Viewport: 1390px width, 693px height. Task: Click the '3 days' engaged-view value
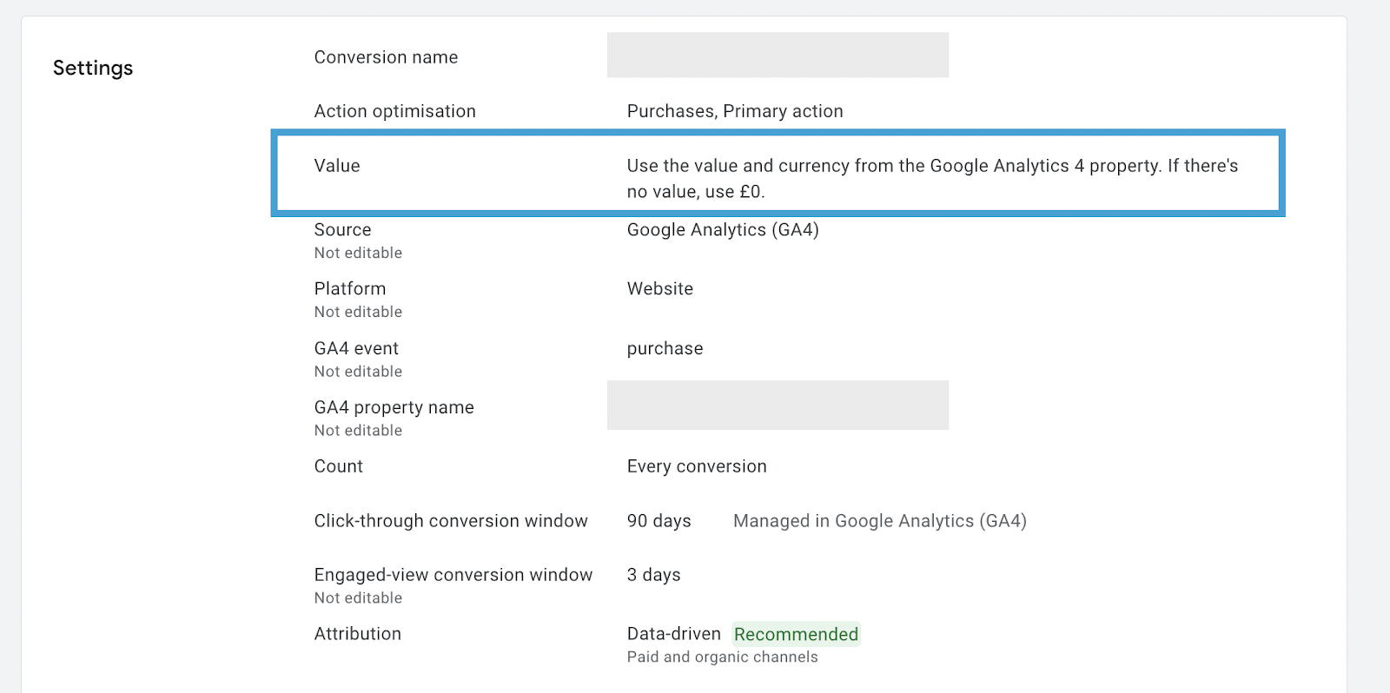pos(653,575)
